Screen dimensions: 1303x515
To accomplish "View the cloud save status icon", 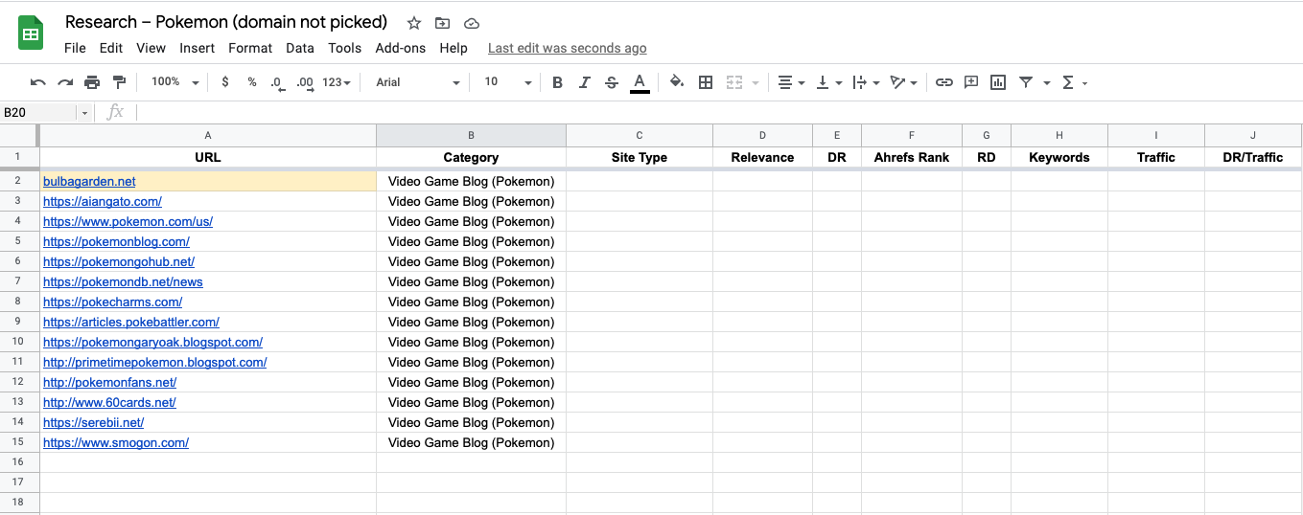I will coord(471,23).
